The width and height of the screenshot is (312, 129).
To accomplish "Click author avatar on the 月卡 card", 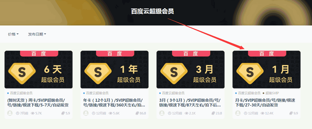I will pyautogui.click(x=238, y=113).
